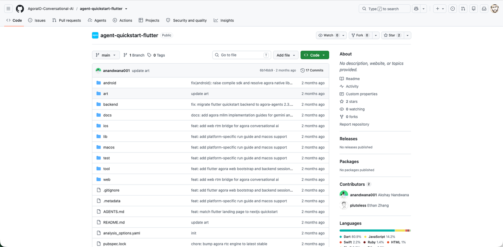Viewport: 503px width, 247px height.
Task: Open the Actions tab
Action: 122,20
